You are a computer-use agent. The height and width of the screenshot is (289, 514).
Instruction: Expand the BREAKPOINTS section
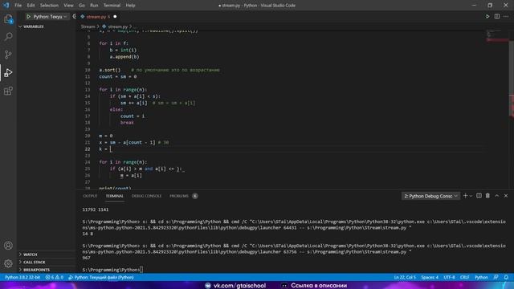click(x=36, y=270)
